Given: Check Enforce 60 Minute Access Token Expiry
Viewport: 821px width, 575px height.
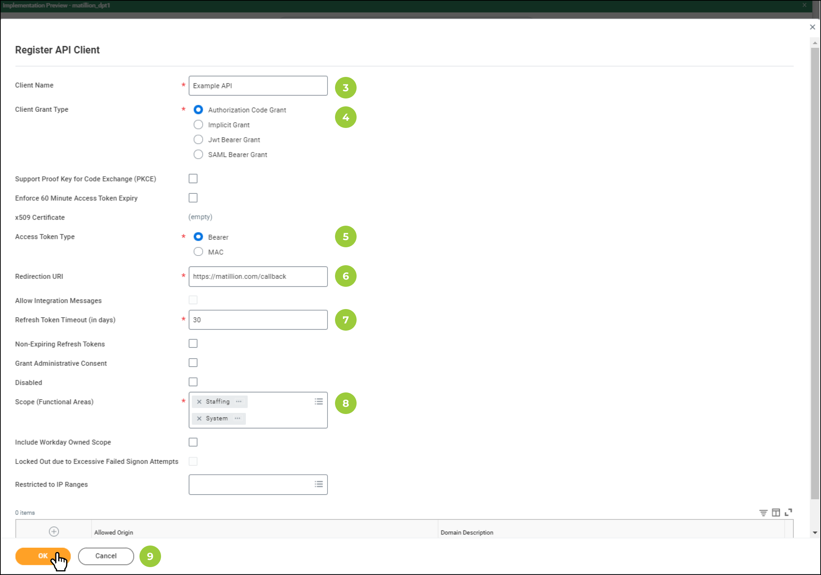Looking at the screenshot, I should click(x=193, y=198).
